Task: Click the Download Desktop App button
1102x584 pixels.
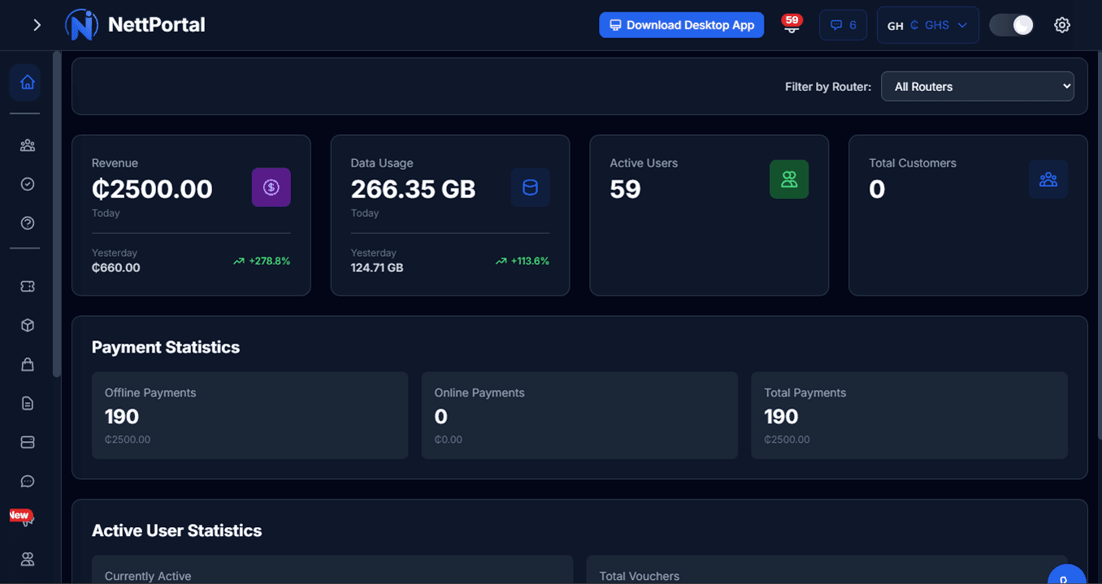Action: pyautogui.click(x=681, y=24)
